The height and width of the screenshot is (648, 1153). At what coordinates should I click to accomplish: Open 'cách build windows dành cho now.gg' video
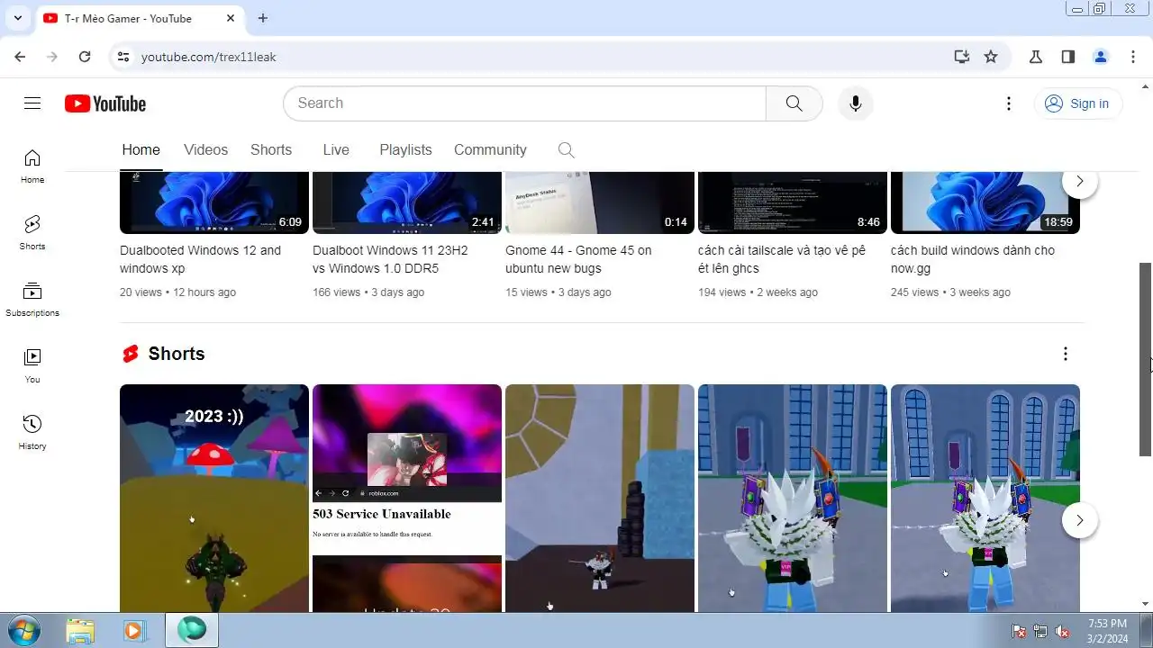pos(973,259)
